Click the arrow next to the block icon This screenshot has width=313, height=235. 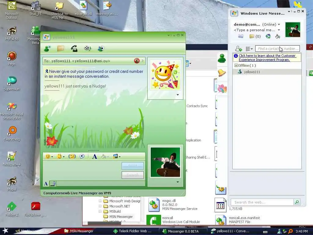point(142,61)
